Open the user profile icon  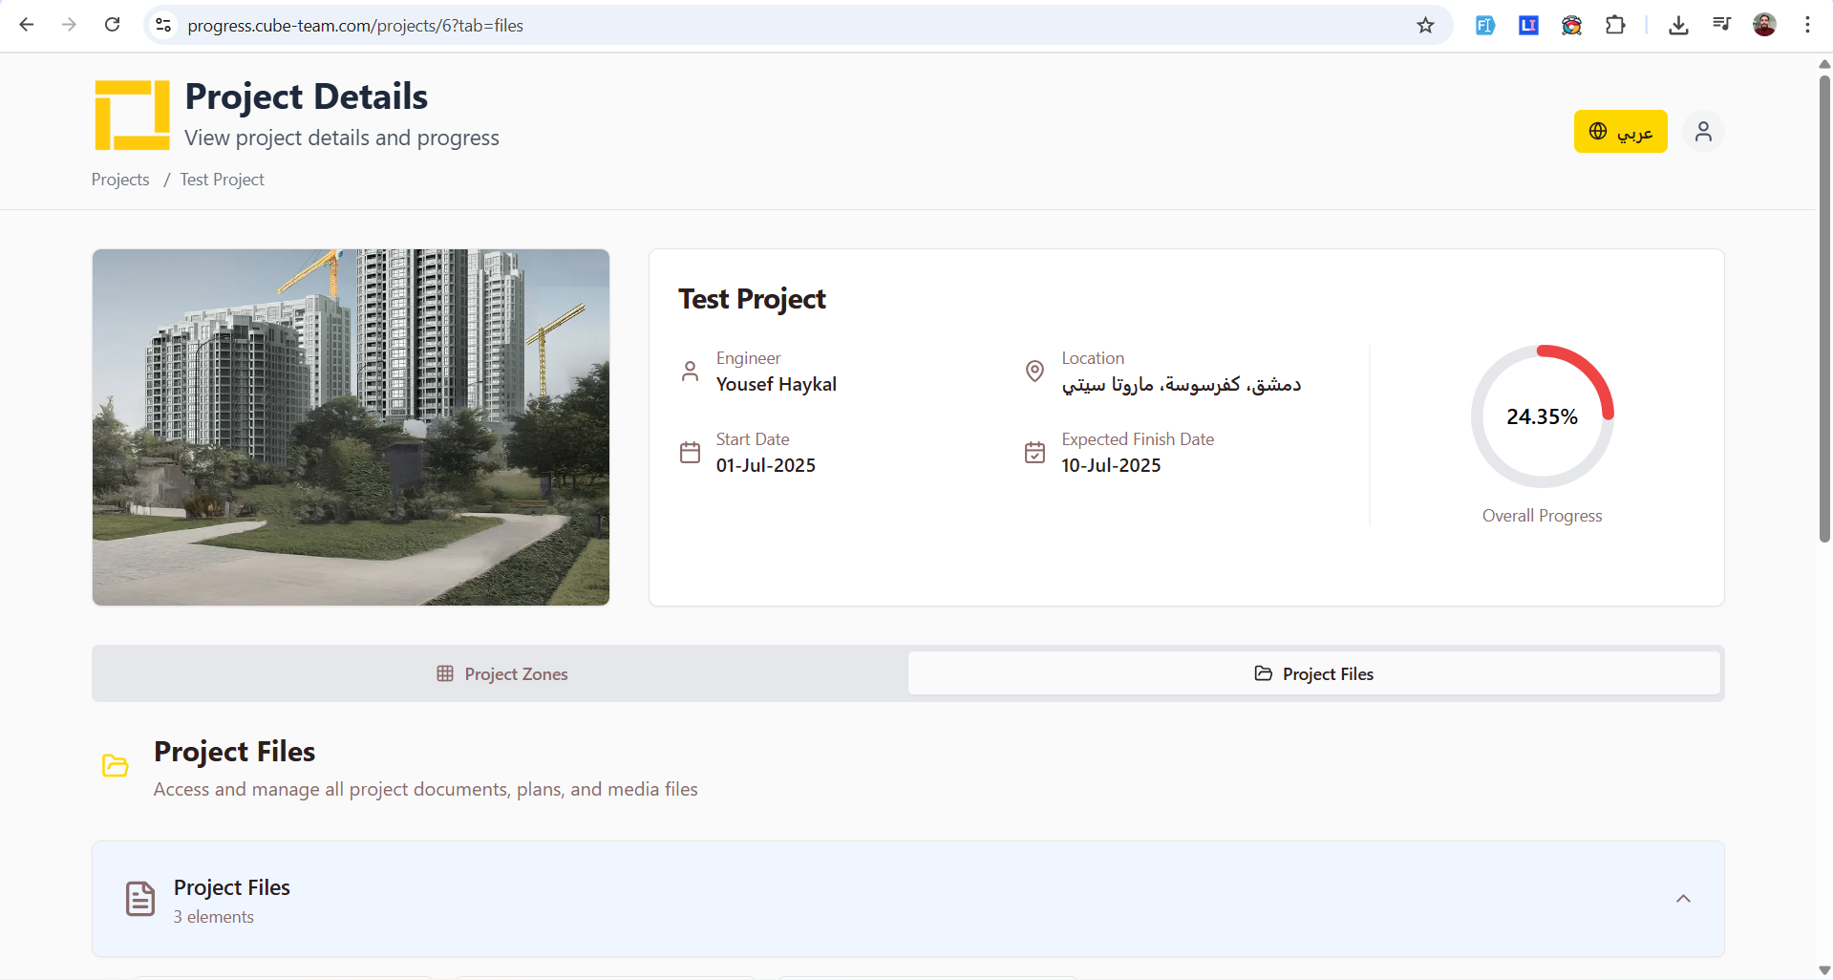[x=1703, y=132]
